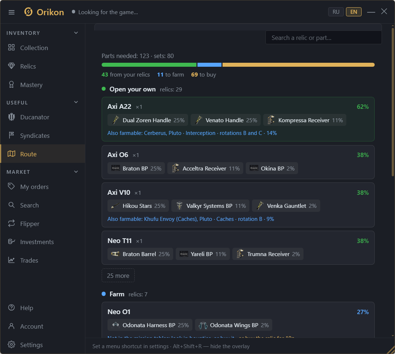Click the Orikon logo icon

pos(28,12)
